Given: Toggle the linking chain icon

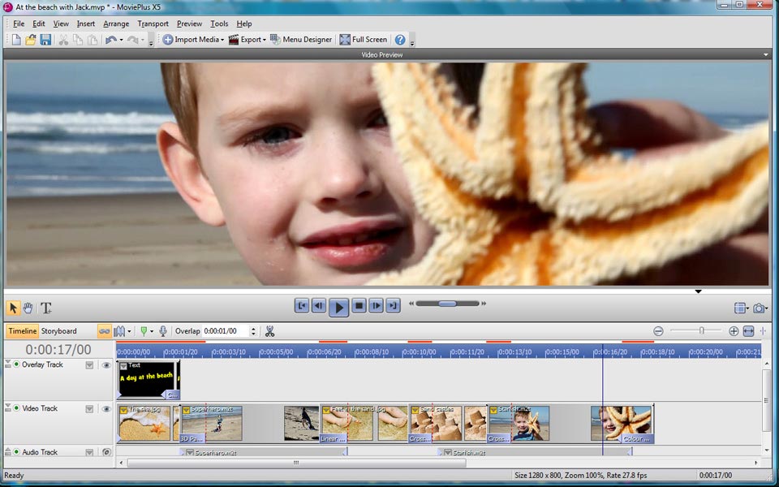Looking at the screenshot, I should 104,331.
